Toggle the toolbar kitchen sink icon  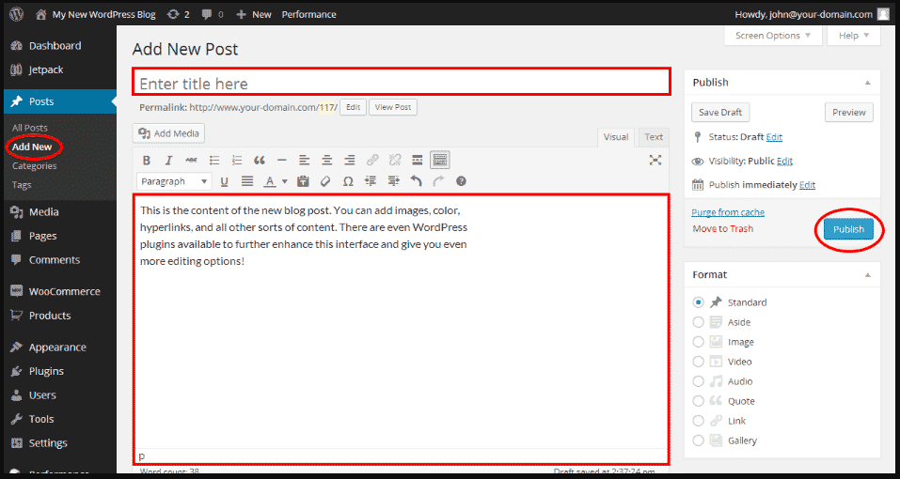tap(440, 161)
